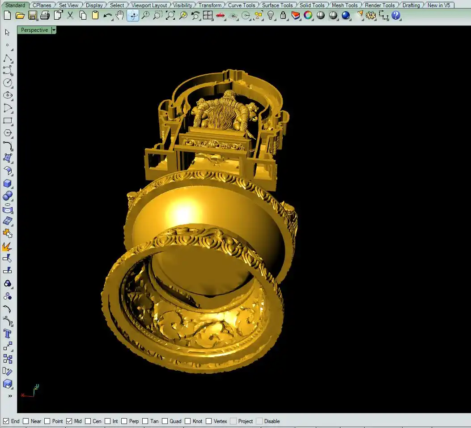Open the four-viewport layout icon
Image resolution: width=471 pixels, height=428 pixels.
pyautogui.click(x=208, y=15)
